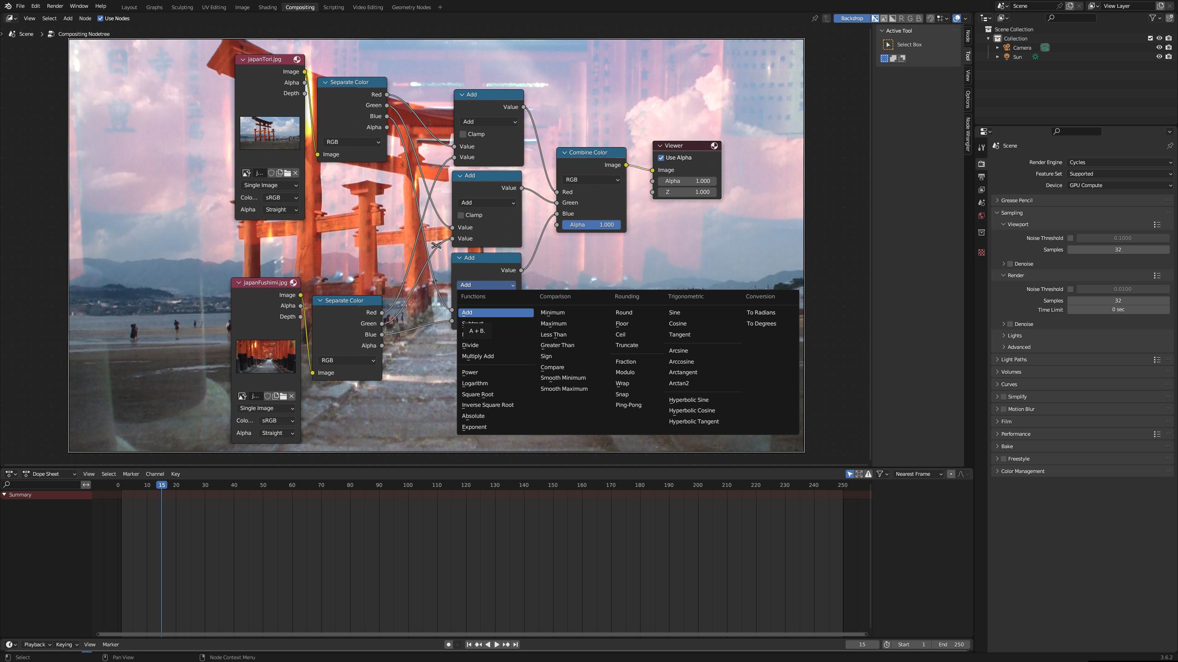Image resolution: width=1178 pixels, height=662 pixels.
Task: Disable Camera in renders via camera icon
Action: (1169, 47)
